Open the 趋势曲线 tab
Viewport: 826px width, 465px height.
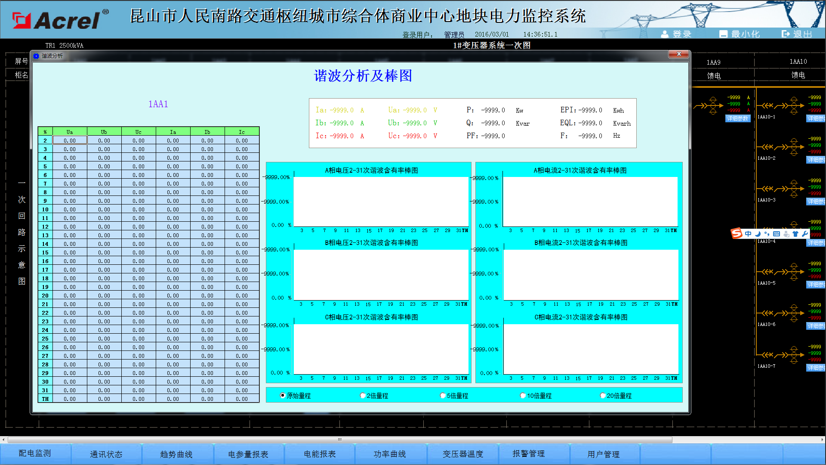[176, 454]
